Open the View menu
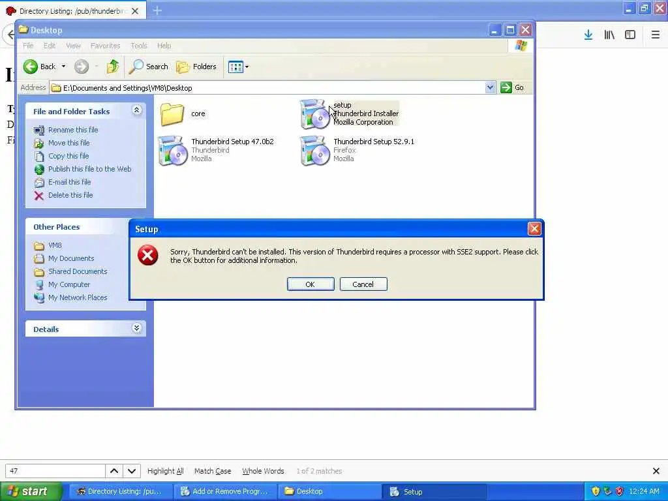This screenshot has height=501, width=668. (73, 46)
